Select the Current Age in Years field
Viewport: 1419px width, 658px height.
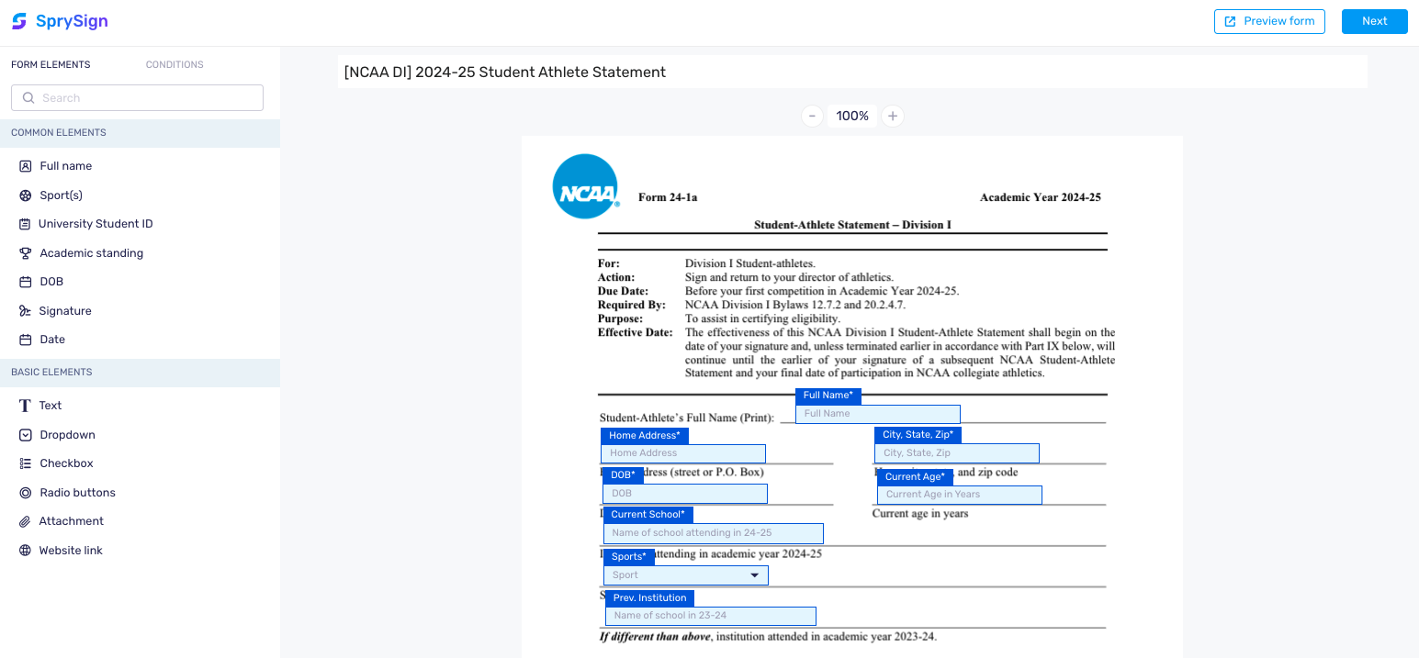pyautogui.click(x=960, y=495)
